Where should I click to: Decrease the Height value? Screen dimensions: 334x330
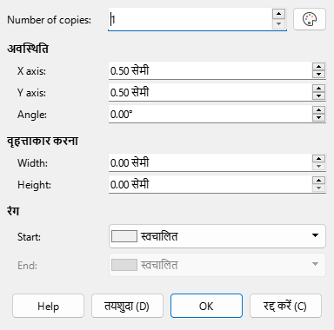pyautogui.click(x=319, y=188)
